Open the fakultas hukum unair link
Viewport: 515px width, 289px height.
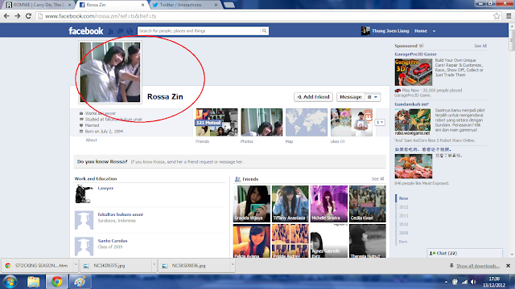click(x=120, y=214)
